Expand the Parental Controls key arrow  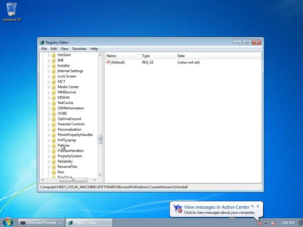(49, 124)
